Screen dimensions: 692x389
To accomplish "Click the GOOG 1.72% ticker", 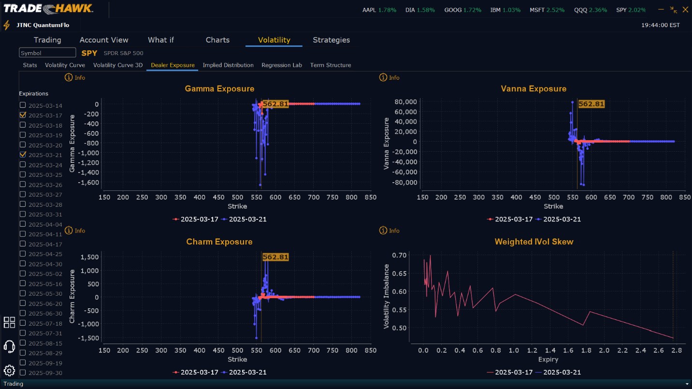I will coord(462,10).
